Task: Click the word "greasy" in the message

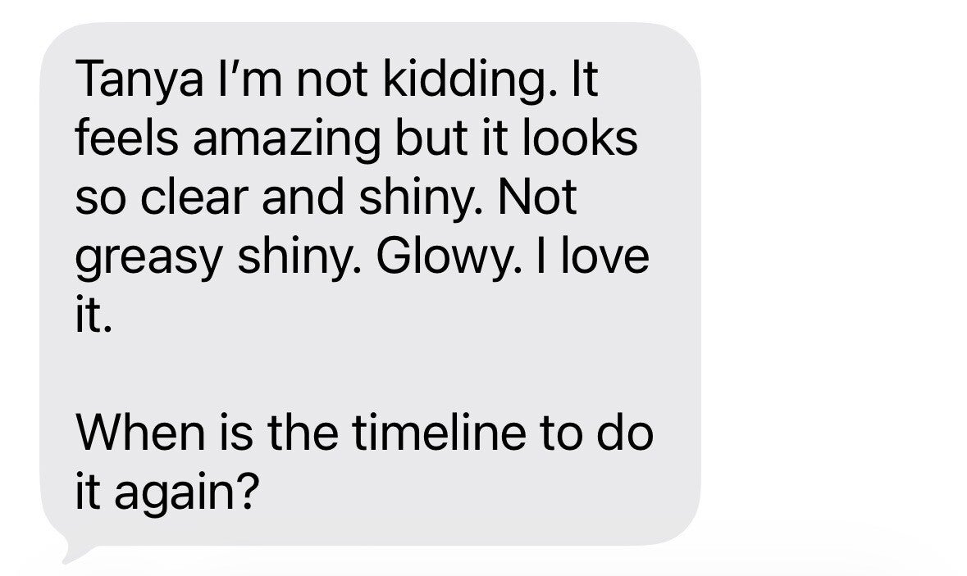Action: click(x=146, y=259)
